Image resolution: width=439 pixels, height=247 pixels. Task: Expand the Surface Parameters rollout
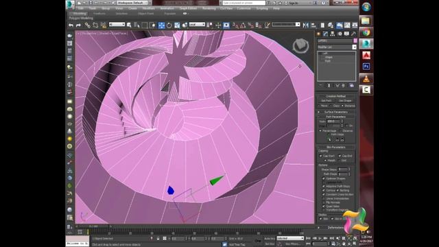tap(336, 112)
